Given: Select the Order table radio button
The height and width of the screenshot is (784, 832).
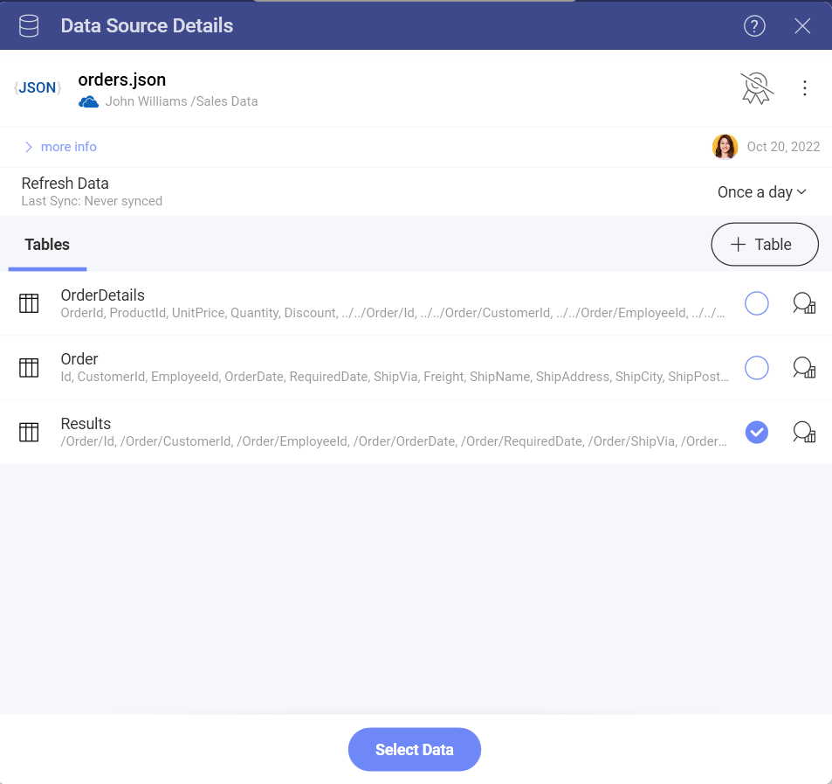Looking at the screenshot, I should 756,368.
